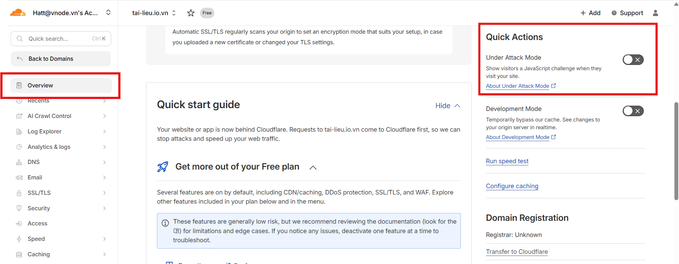The image size is (679, 264).
Task: Turn on Development Mode toggle
Action: coord(633,111)
